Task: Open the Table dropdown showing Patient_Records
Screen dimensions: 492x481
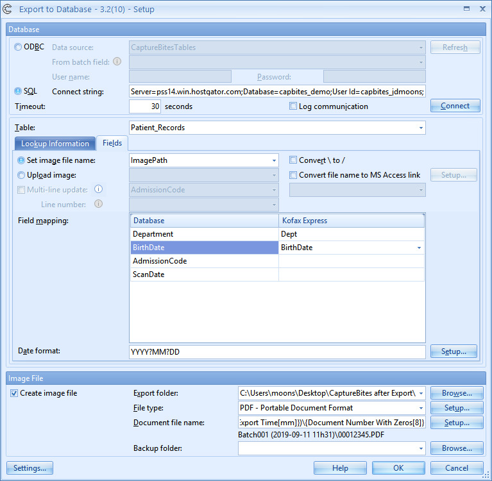Action: 421,128
